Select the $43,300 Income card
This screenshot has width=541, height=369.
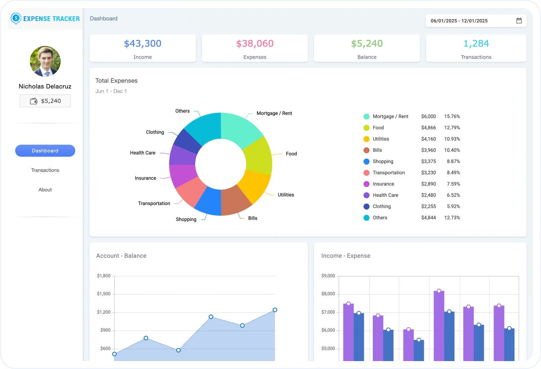[143, 48]
